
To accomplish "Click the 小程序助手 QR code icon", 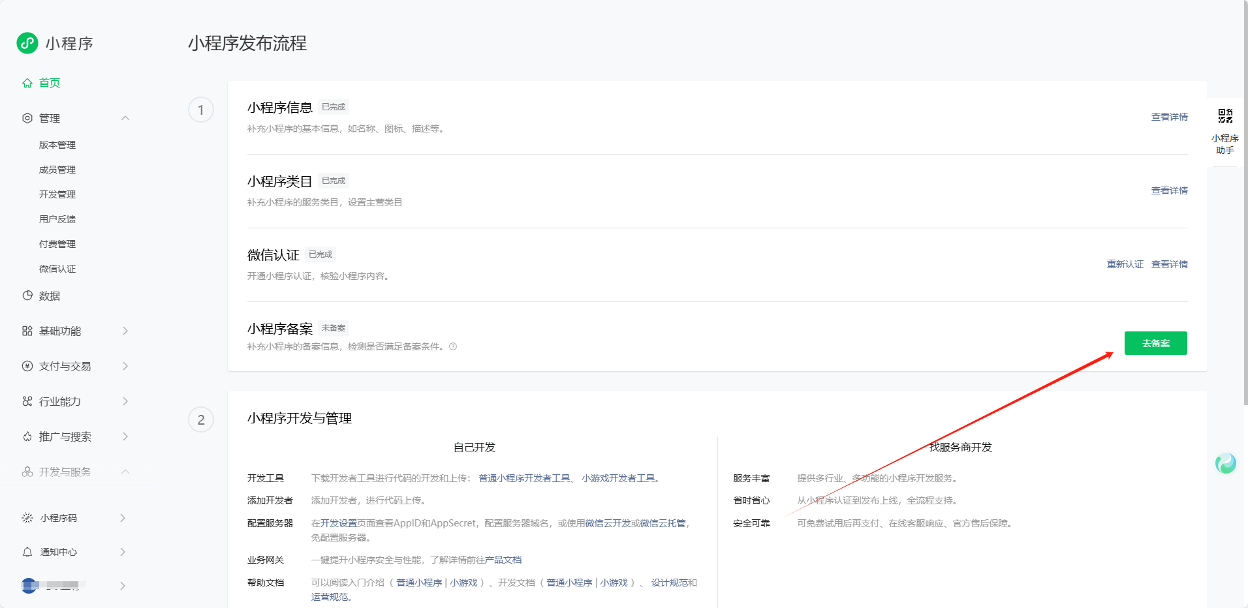I will [x=1226, y=116].
